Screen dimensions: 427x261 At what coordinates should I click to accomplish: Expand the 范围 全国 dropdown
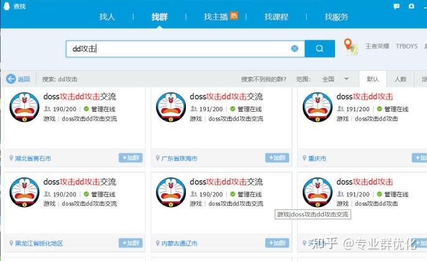pos(335,79)
